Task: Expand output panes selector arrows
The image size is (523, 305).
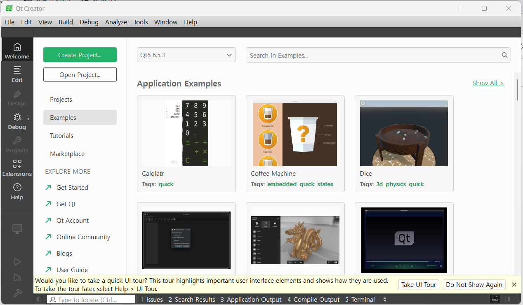Action: click(x=385, y=299)
